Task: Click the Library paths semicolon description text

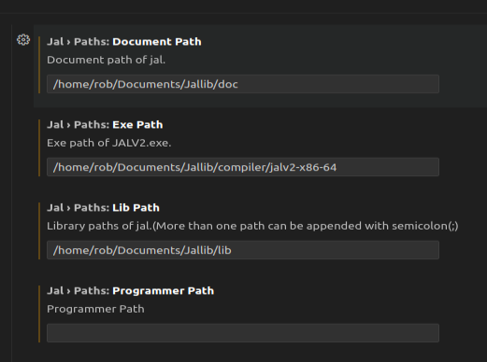Action: (x=252, y=226)
